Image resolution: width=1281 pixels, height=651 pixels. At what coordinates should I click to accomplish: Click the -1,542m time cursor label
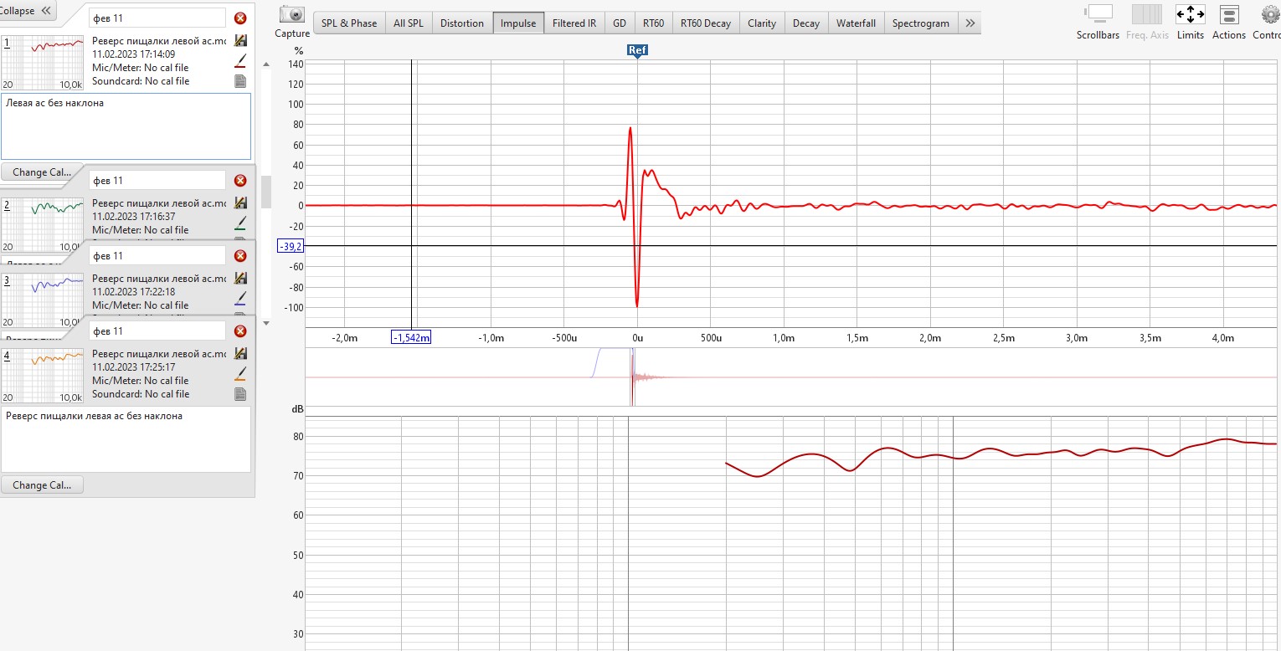(x=411, y=337)
